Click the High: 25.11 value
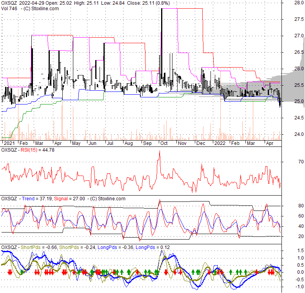The width and height of the screenshot is (305, 293). (x=87, y=3)
